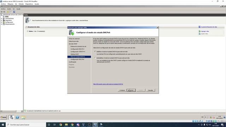Select the Administrador del servidor root node
Screen dimensions: 226x127
13,15
